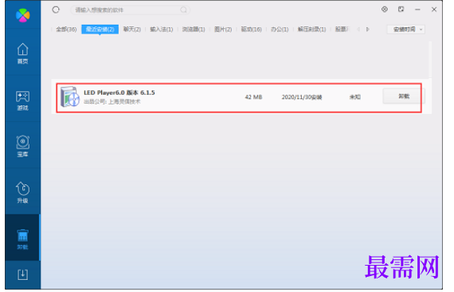The height and width of the screenshot is (292, 454).
Task: Open the settings icon left of skin button
Action: click(x=385, y=10)
